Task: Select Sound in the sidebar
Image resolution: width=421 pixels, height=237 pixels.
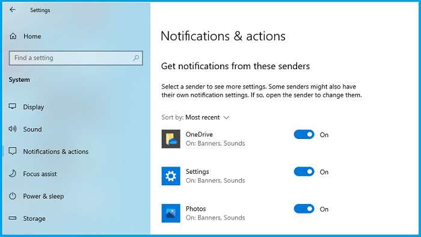Action: 32,129
